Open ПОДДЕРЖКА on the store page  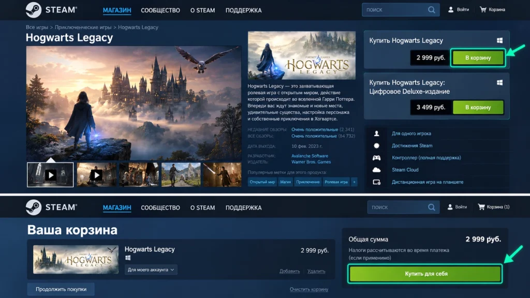tap(243, 10)
